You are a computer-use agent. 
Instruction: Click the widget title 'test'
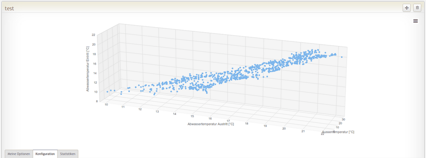coord(9,8)
